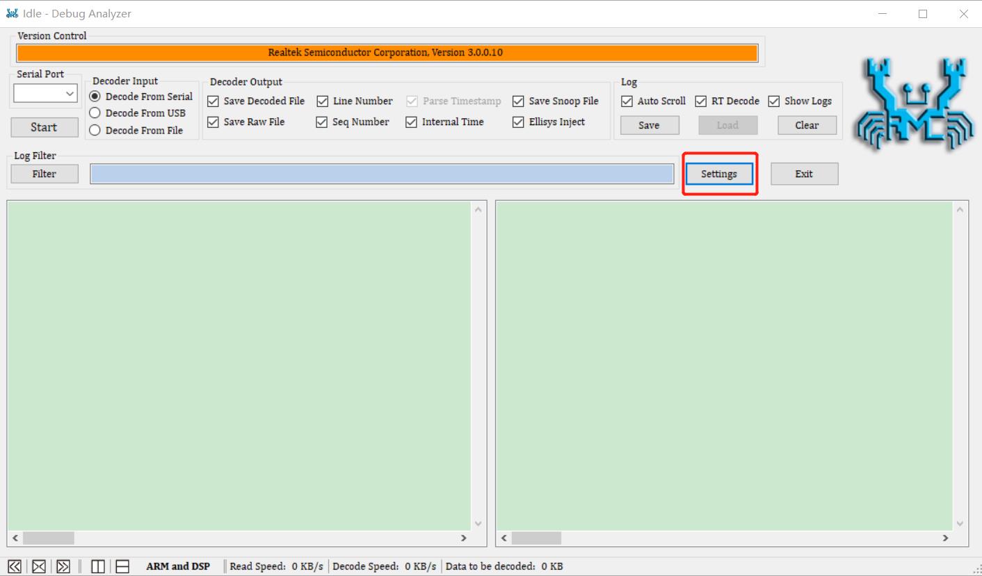
Task: Click right pane scroll-right arrow
Action: [x=945, y=538]
